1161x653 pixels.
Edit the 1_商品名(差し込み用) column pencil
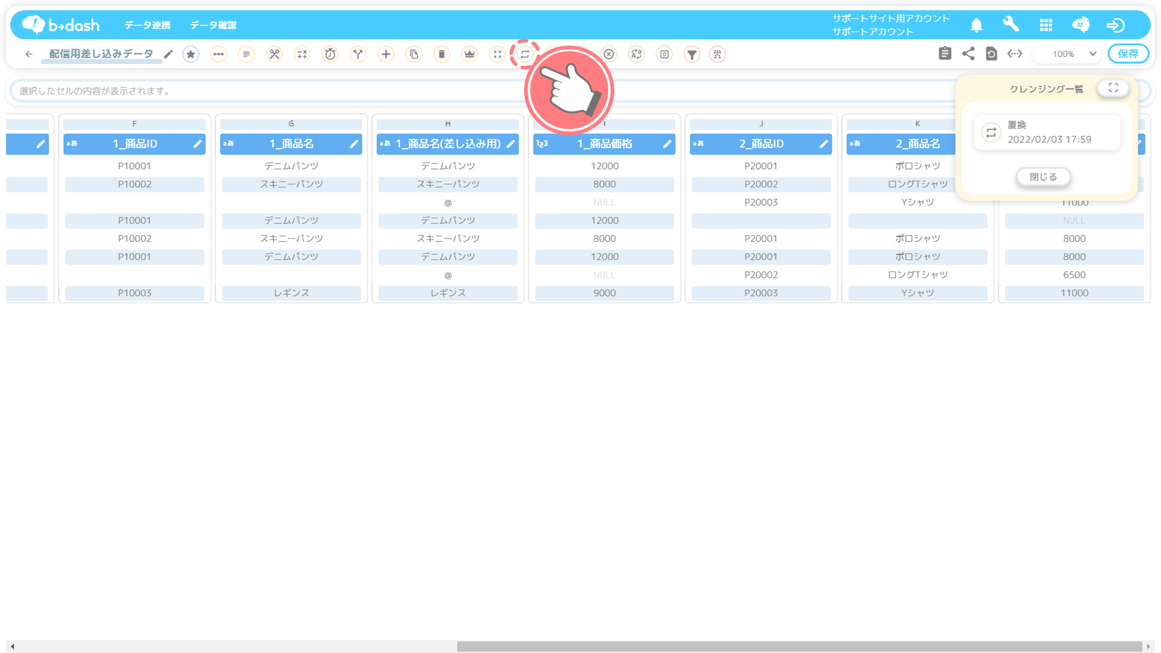[510, 144]
